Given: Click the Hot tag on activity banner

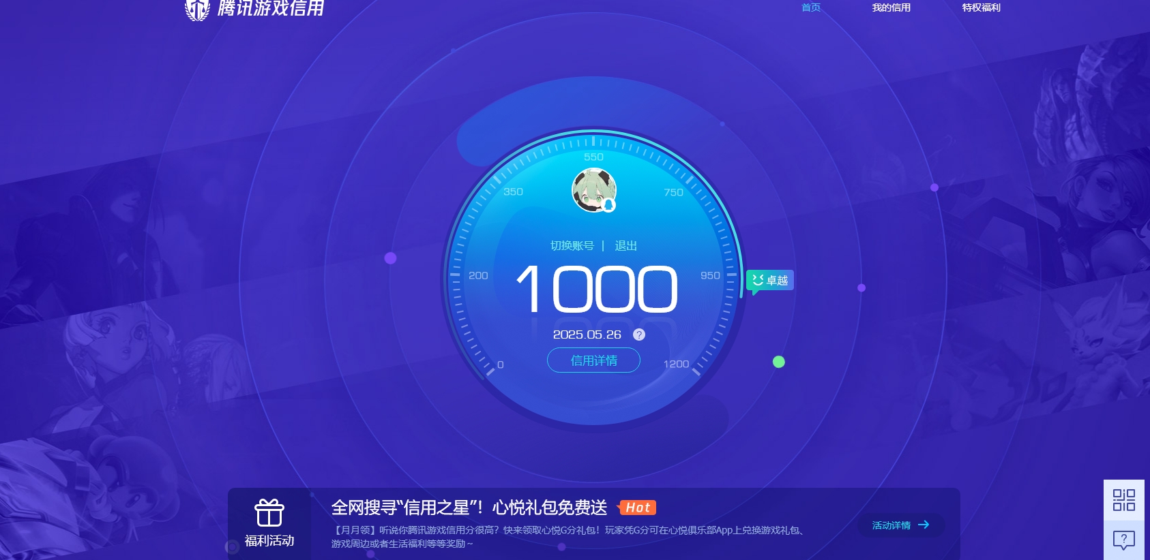Looking at the screenshot, I should pos(638,508).
